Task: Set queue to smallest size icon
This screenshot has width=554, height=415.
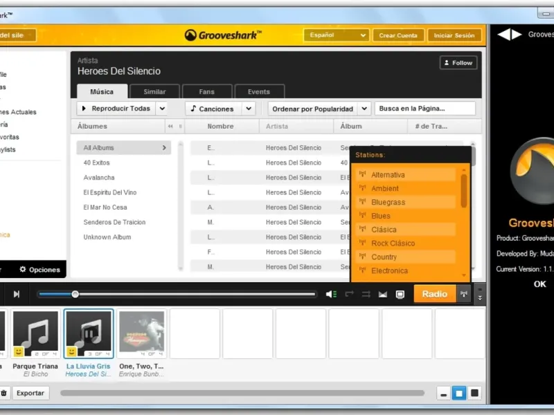Action: 443,394
